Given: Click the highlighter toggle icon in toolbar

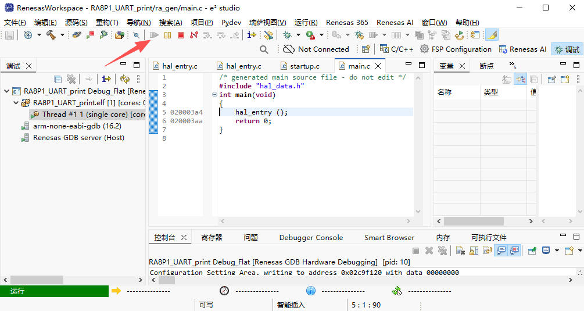Looking at the screenshot, I should [x=492, y=35].
